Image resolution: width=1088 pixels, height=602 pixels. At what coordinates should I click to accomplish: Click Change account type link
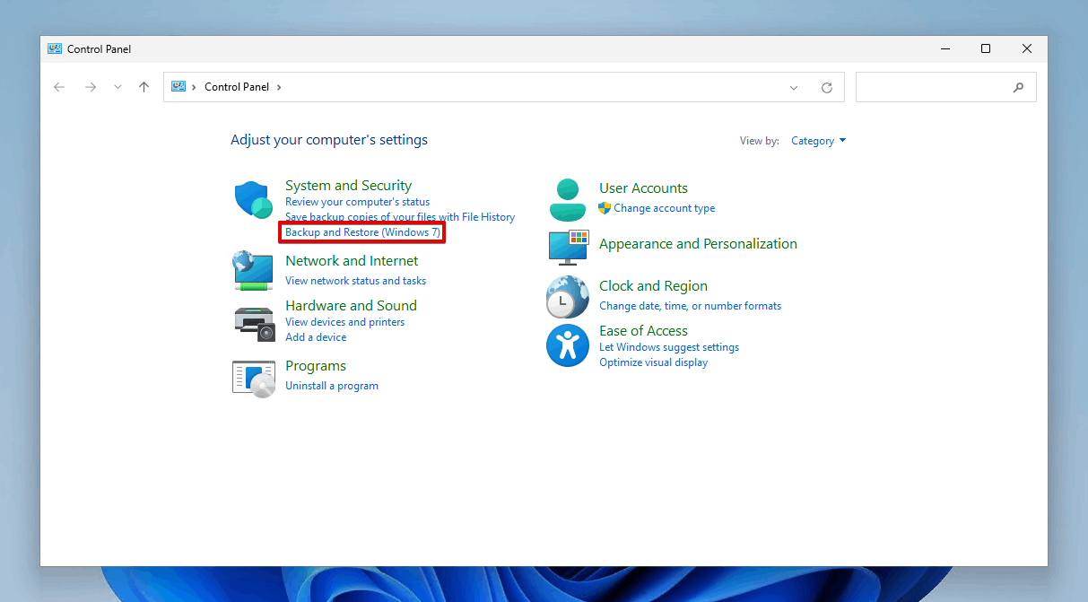[665, 208]
